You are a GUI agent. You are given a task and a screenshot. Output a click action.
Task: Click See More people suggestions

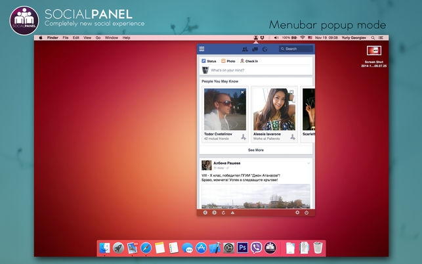click(256, 150)
